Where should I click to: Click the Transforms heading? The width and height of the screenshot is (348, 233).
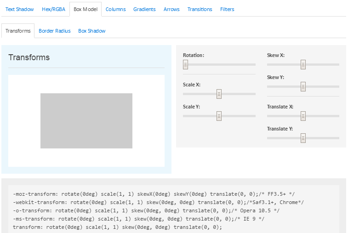point(29,57)
